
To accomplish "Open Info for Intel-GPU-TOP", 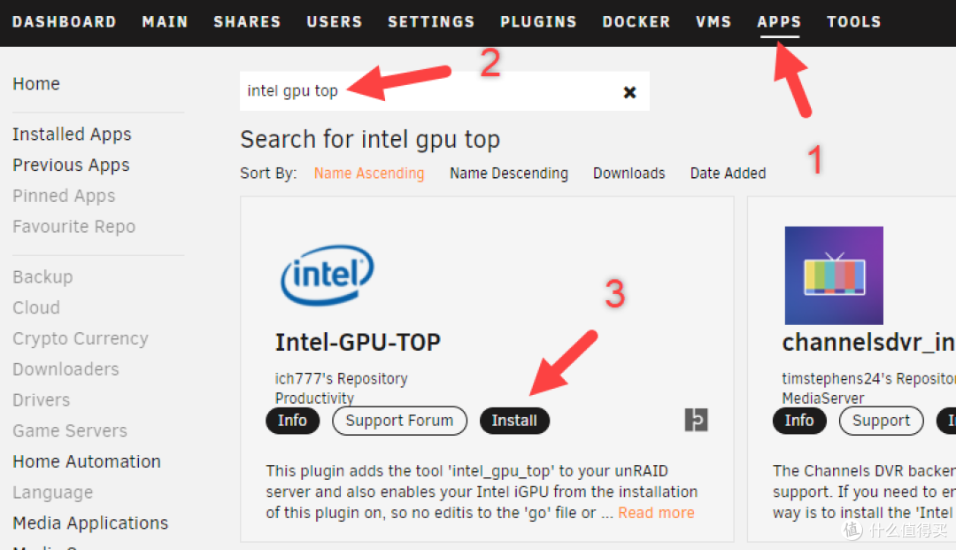I will pos(292,421).
